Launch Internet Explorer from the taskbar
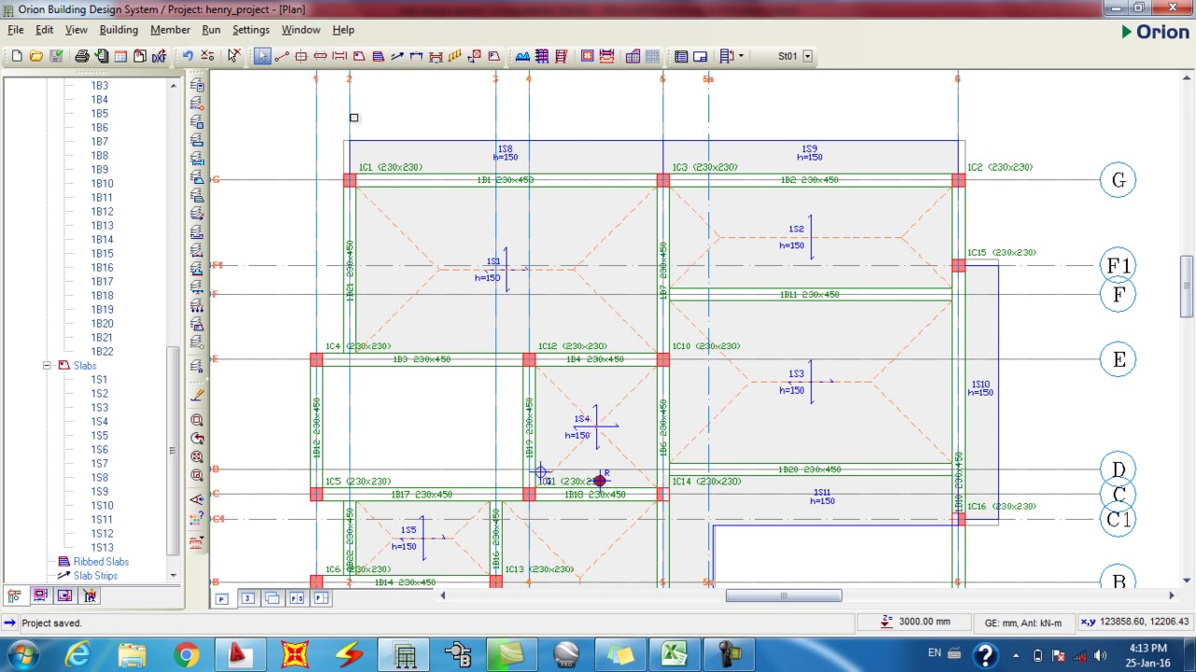 coord(77,654)
